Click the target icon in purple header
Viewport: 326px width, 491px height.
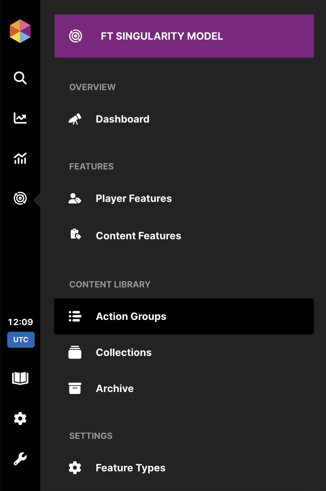76,36
